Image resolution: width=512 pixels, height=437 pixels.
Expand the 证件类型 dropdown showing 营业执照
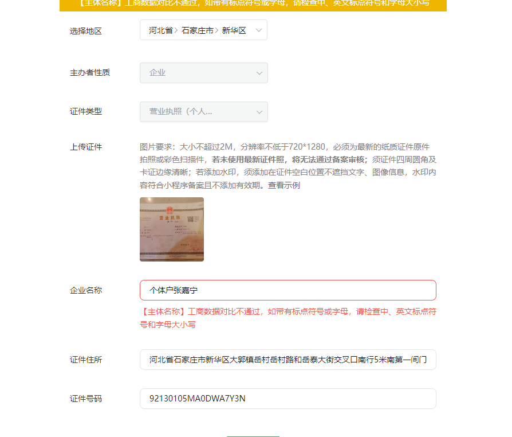[204, 112]
